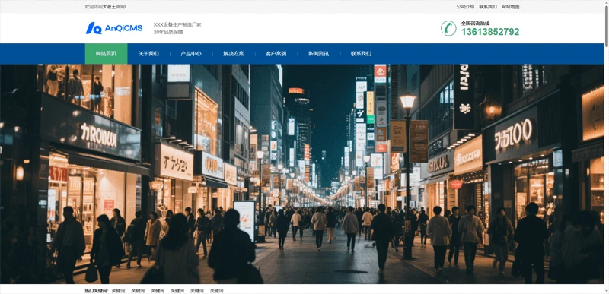The width and height of the screenshot is (609, 294).
Task: Click the night street banner image
Action: coord(301,174)
